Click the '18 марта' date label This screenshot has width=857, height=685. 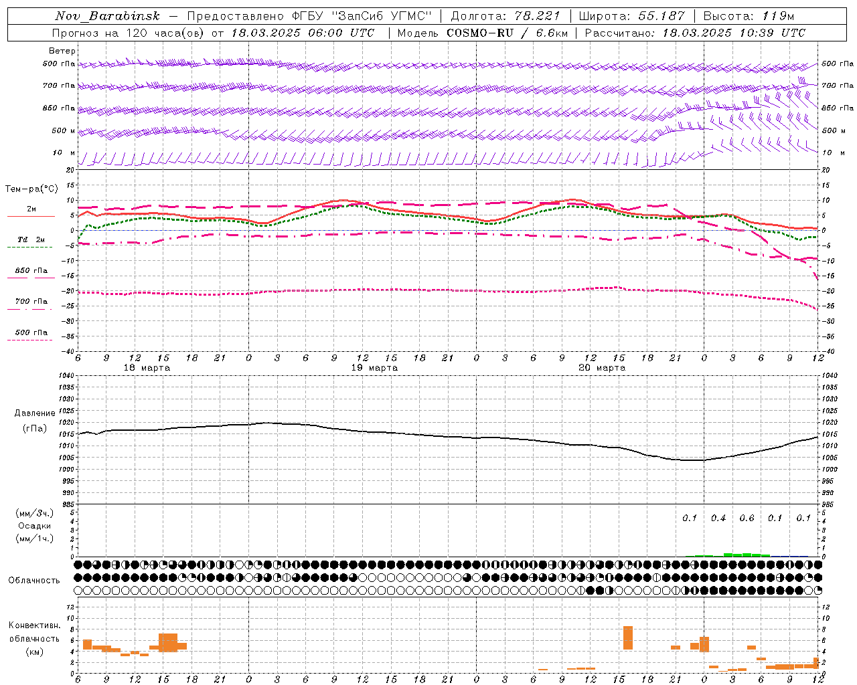147,368
